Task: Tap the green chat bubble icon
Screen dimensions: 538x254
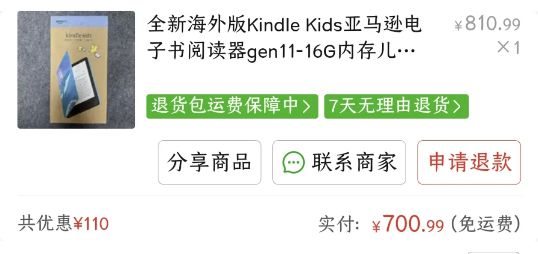Action: (x=294, y=163)
